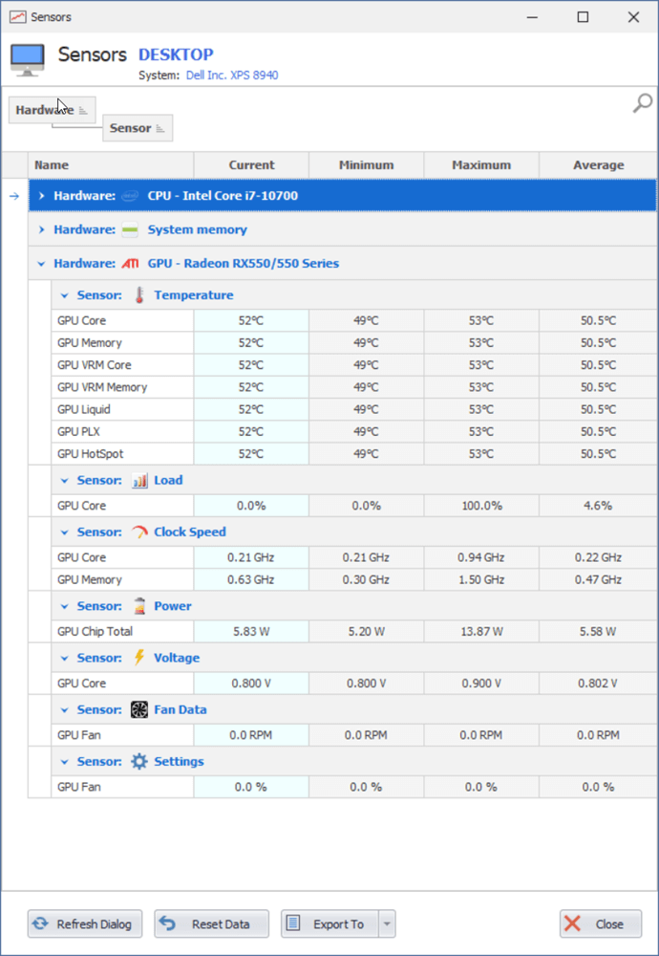This screenshot has width=659, height=956.
Task: Click the 0.47 GHz average memory clock
Action: point(598,580)
